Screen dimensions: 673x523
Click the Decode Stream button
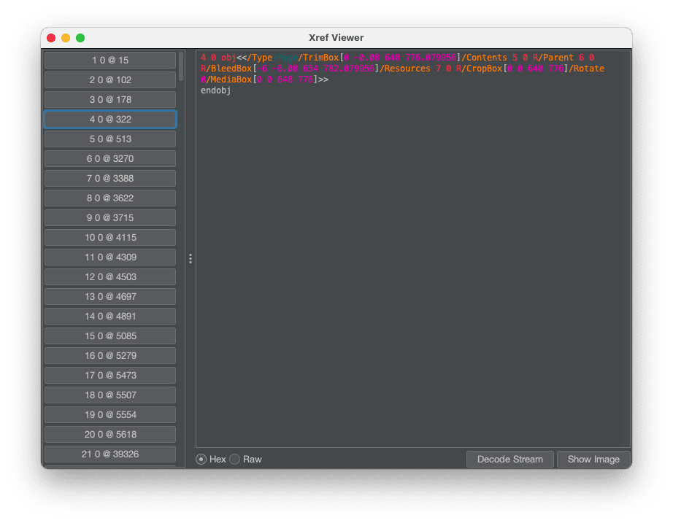click(x=509, y=460)
